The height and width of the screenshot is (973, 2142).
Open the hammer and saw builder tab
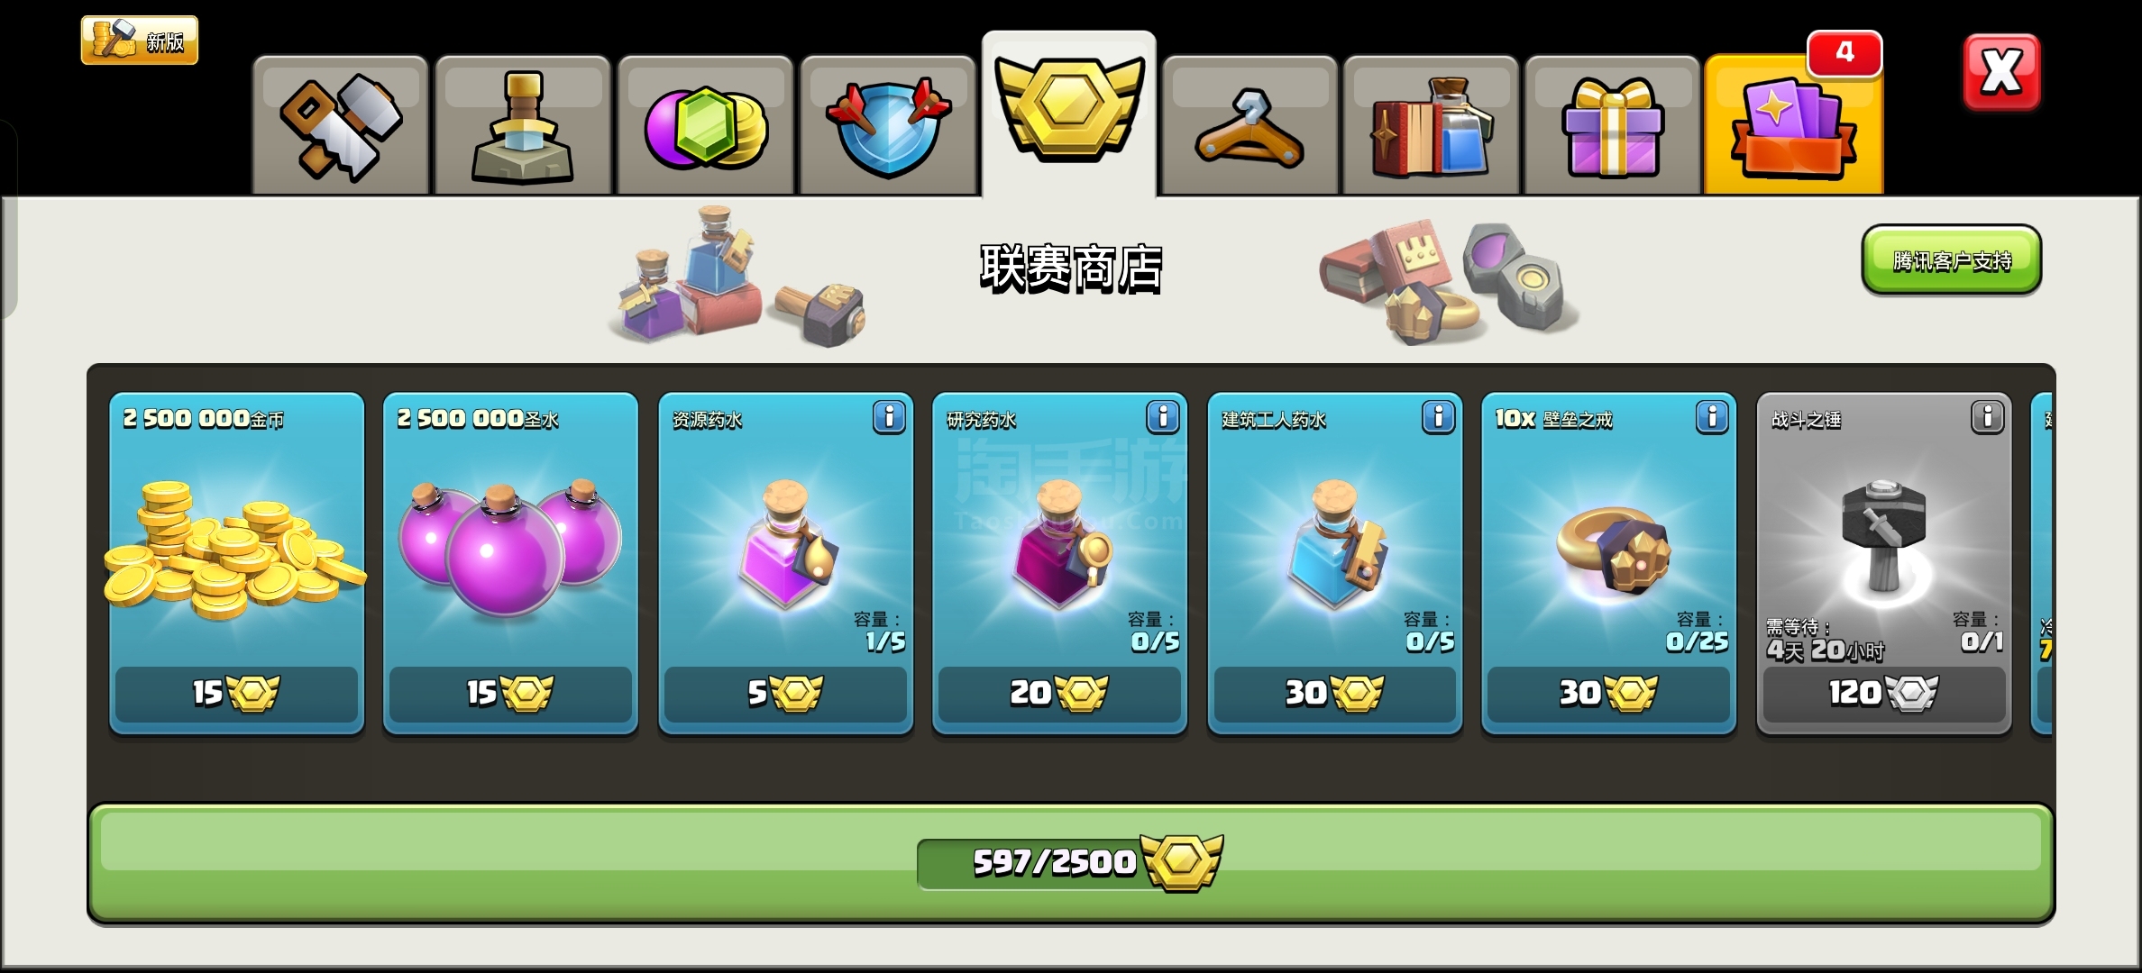click(341, 126)
